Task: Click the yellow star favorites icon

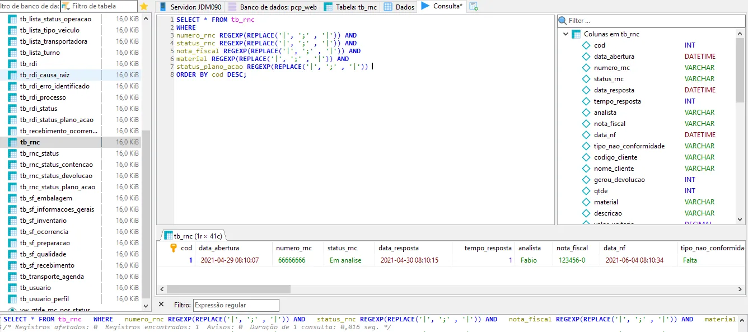Action: [x=144, y=7]
